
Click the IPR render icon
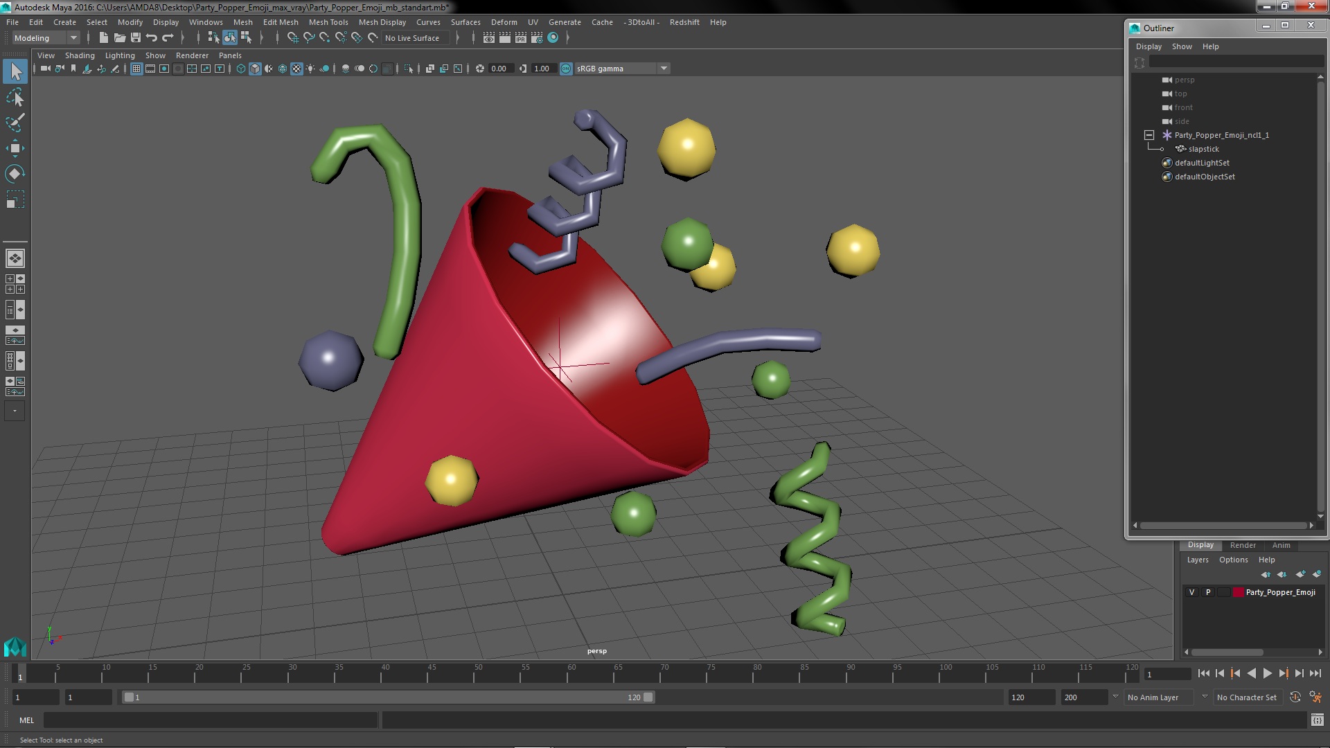pyautogui.click(x=520, y=38)
